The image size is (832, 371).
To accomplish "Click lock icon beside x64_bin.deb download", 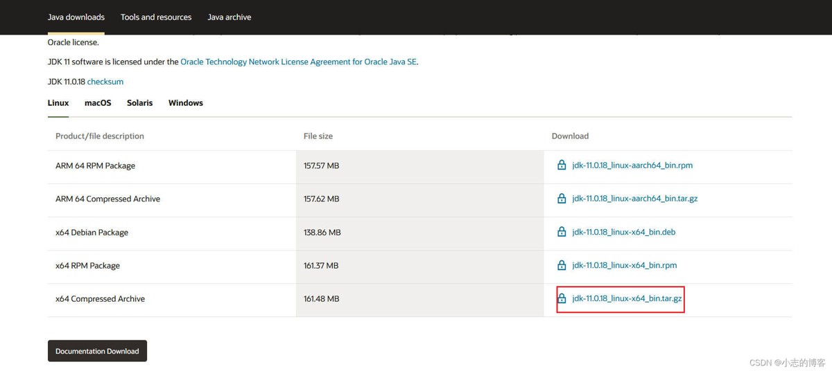I will tap(562, 232).
